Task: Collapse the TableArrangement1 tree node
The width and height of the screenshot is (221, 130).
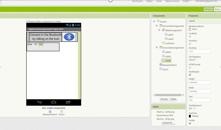Action: click(x=159, y=30)
